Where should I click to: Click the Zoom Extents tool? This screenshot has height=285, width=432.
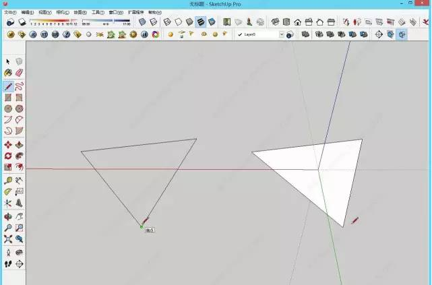pyautogui.click(x=8, y=239)
